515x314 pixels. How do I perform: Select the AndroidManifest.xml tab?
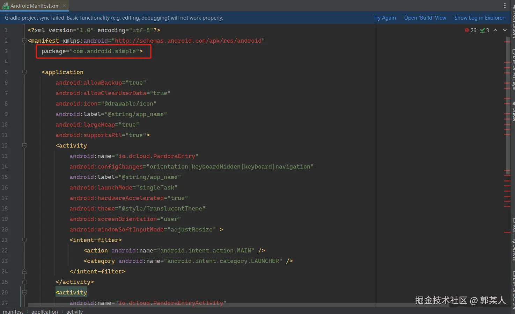[x=35, y=6]
